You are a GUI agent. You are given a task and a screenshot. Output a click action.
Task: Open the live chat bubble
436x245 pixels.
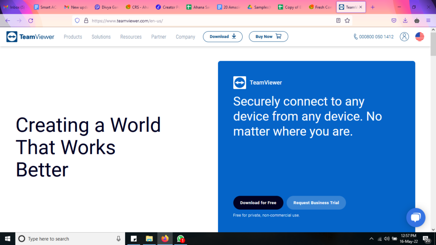[416, 217]
